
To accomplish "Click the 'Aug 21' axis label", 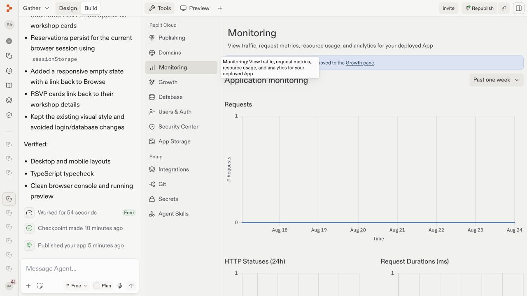I will pyautogui.click(x=397, y=230).
